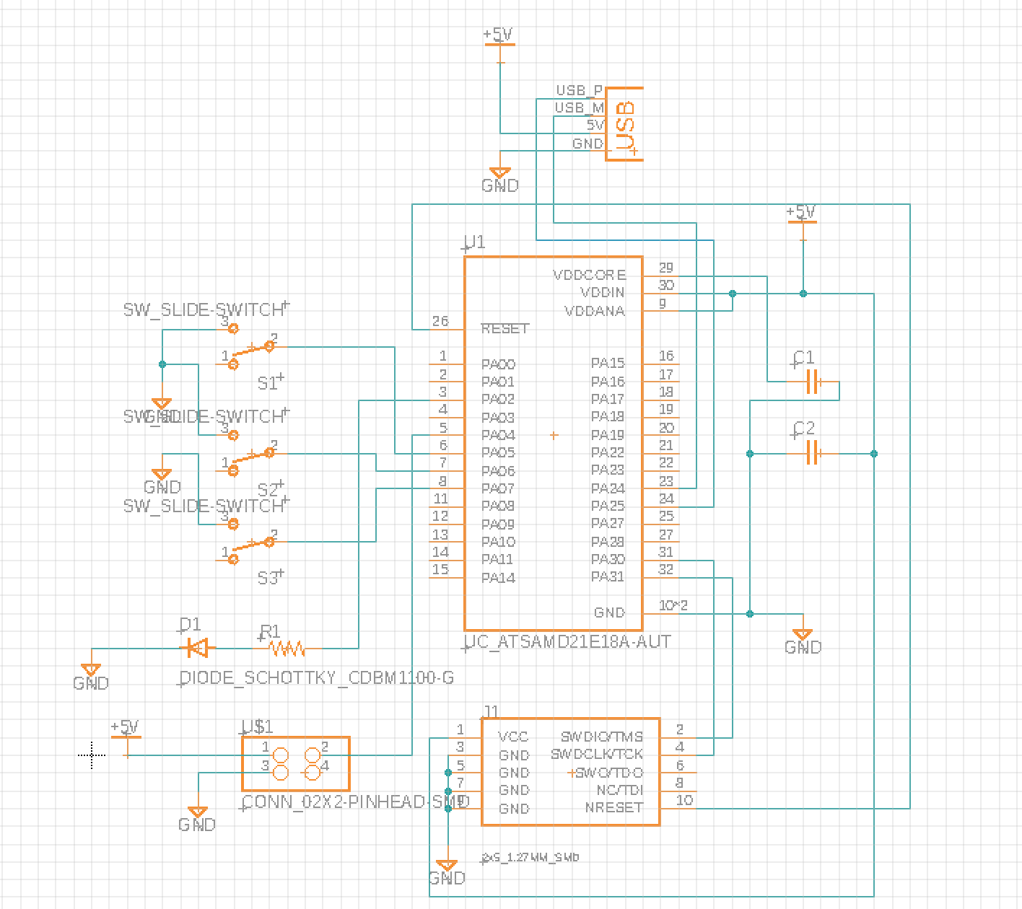The height and width of the screenshot is (909, 1022).
Task: Click the S3 designator text
Action: pyautogui.click(x=269, y=578)
